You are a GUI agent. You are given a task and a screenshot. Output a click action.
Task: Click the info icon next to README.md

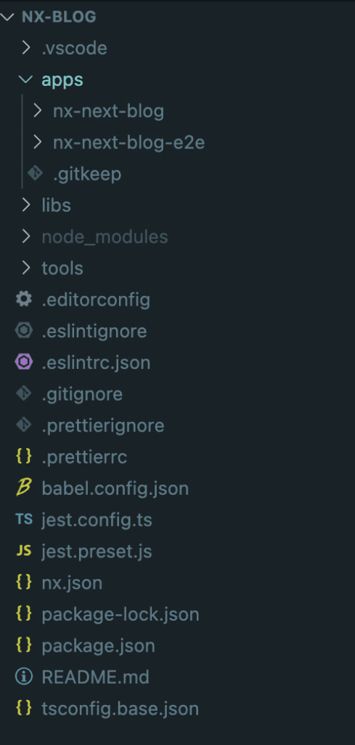coord(24,677)
